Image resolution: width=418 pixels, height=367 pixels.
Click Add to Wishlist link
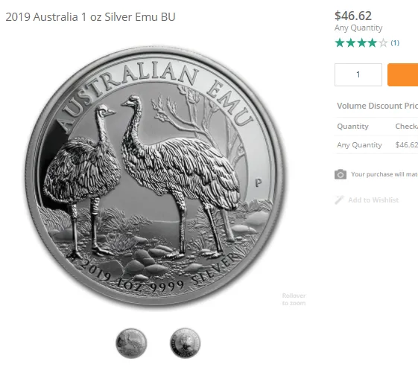tap(373, 200)
